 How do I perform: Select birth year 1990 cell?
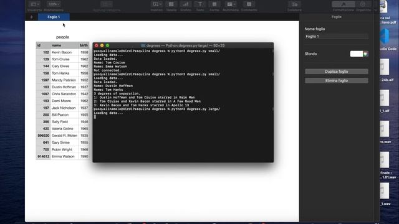click(x=84, y=156)
